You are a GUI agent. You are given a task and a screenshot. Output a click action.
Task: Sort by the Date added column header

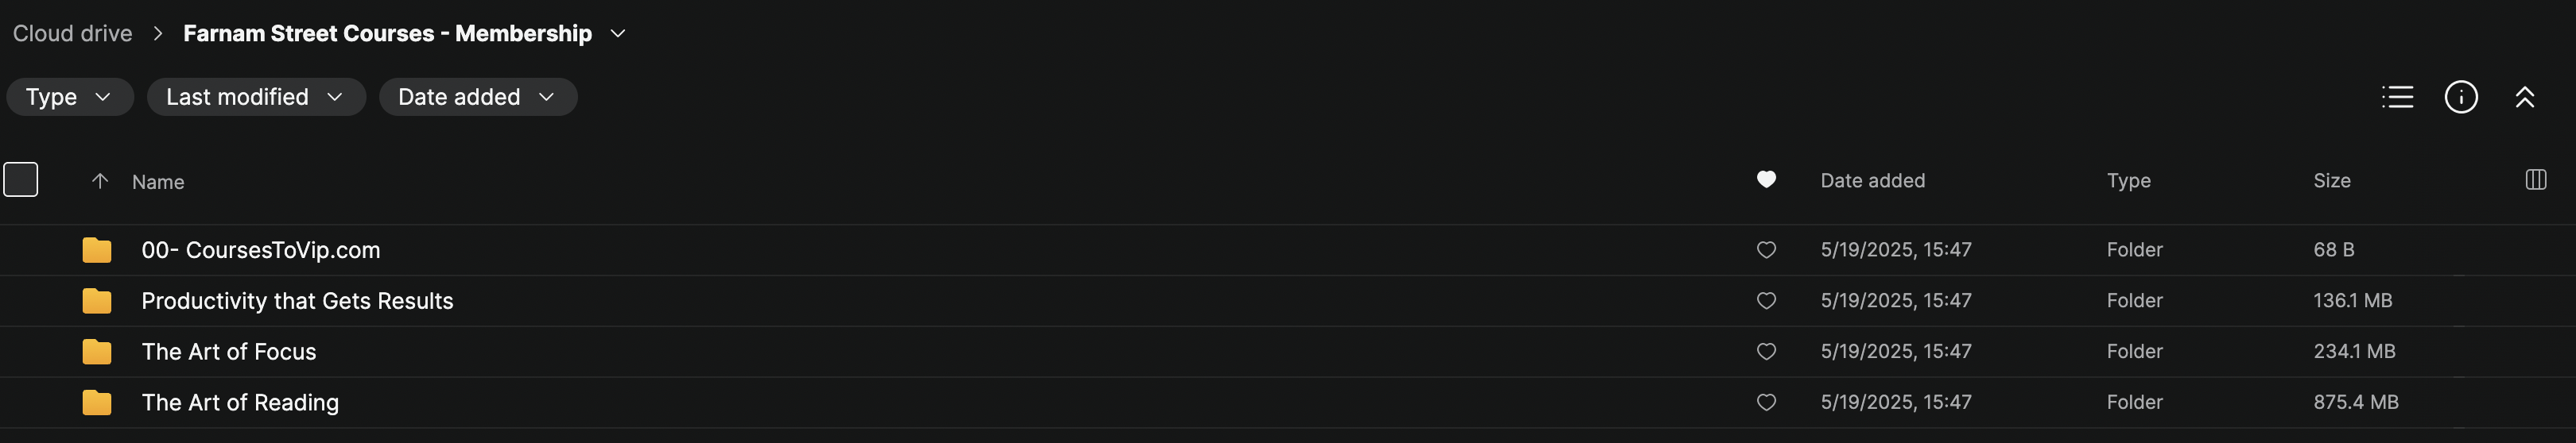(1872, 180)
